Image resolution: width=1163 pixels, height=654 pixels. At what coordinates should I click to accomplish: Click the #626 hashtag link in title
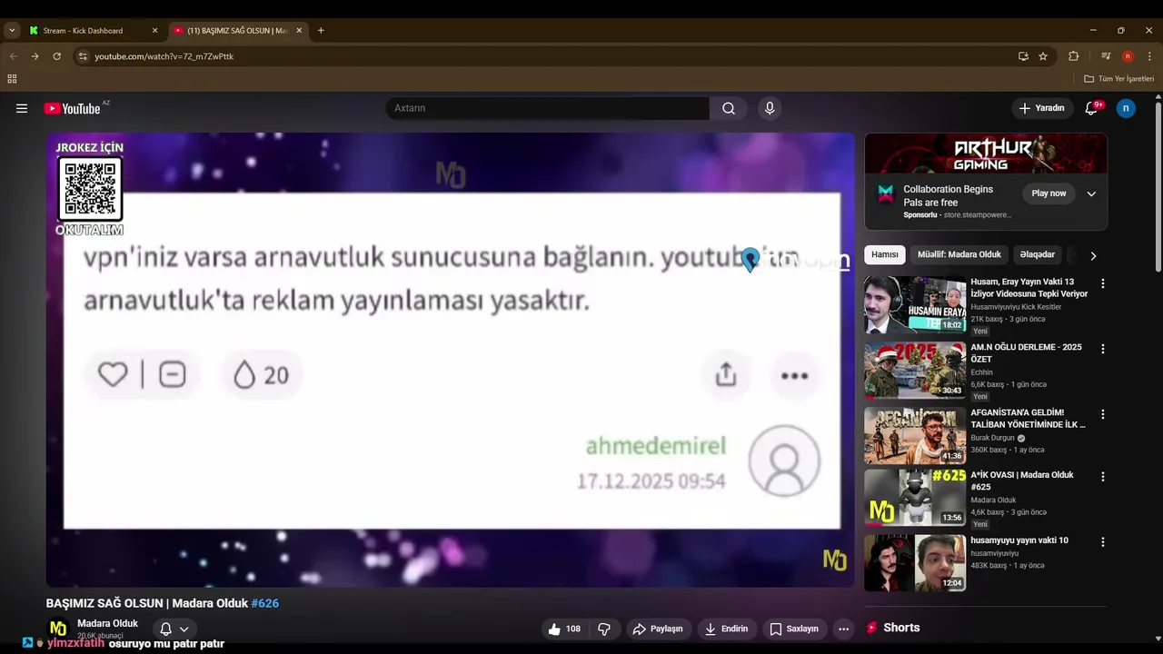pos(264,603)
